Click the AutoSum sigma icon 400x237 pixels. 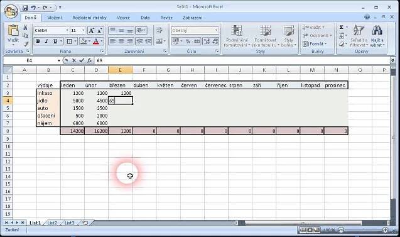(342, 27)
